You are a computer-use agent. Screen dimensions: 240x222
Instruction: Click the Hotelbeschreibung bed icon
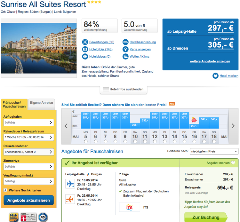coord(125,42)
